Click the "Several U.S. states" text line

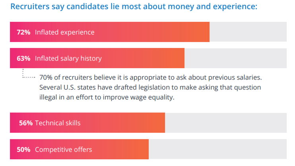coord(150,87)
